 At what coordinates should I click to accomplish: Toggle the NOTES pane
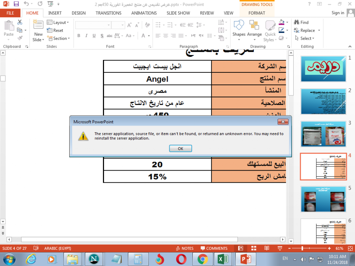185,248
